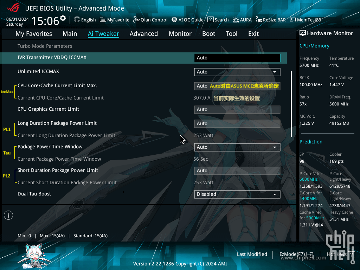Open the Dual Tau Boost dropdown
The height and width of the screenshot is (270, 360).
click(237, 194)
